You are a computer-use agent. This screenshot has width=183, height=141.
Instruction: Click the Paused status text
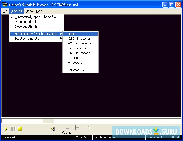pos(10,137)
